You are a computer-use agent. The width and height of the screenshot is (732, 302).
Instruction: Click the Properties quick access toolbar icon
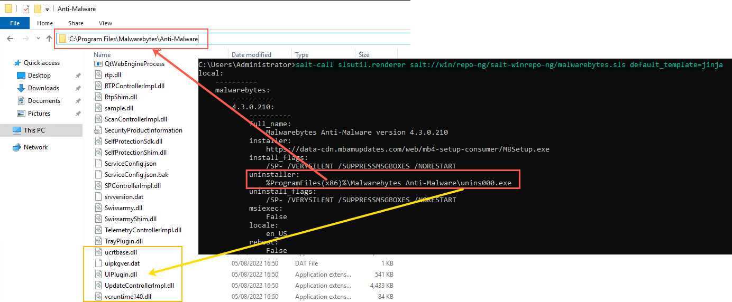26,9
